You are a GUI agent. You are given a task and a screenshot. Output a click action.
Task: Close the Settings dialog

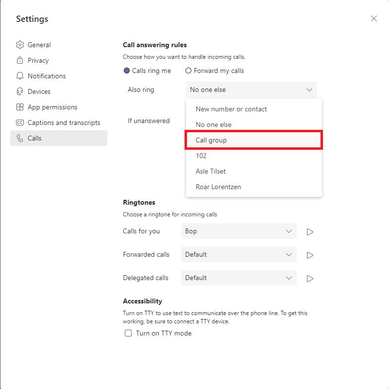[373, 19]
